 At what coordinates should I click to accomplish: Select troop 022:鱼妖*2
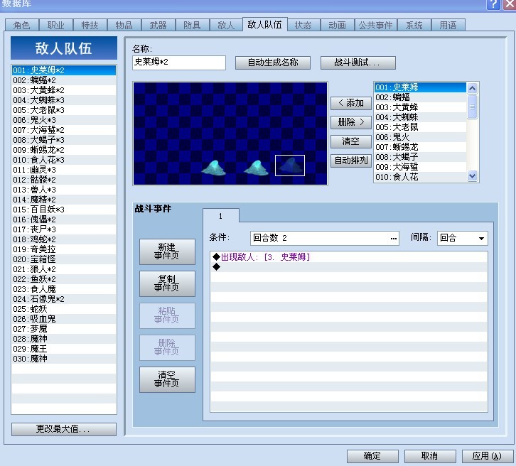coord(64,279)
